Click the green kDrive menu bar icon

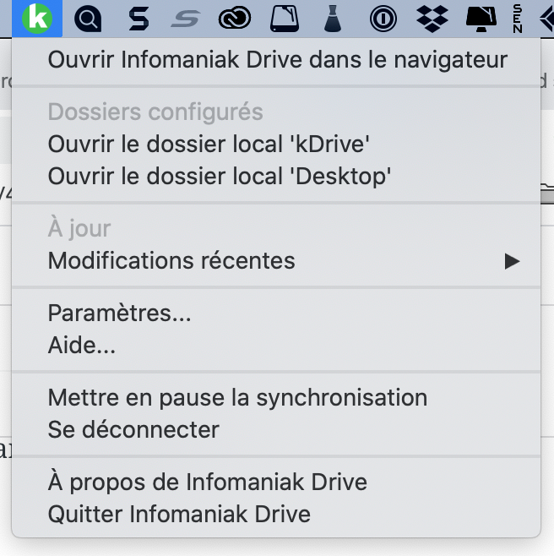click(37, 19)
